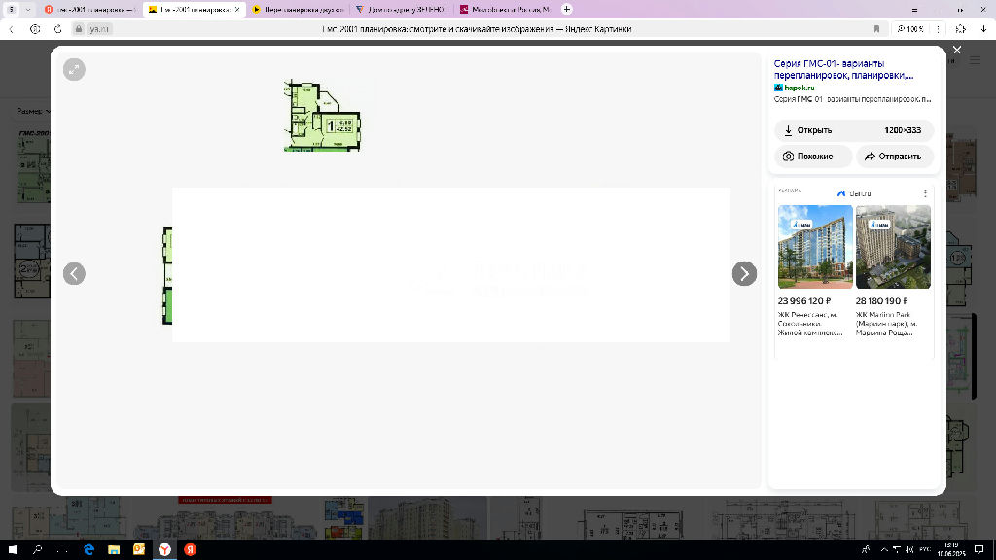Open the Windows notification center
Image resolution: width=996 pixels, height=560 pixels.
pos(978,550)
